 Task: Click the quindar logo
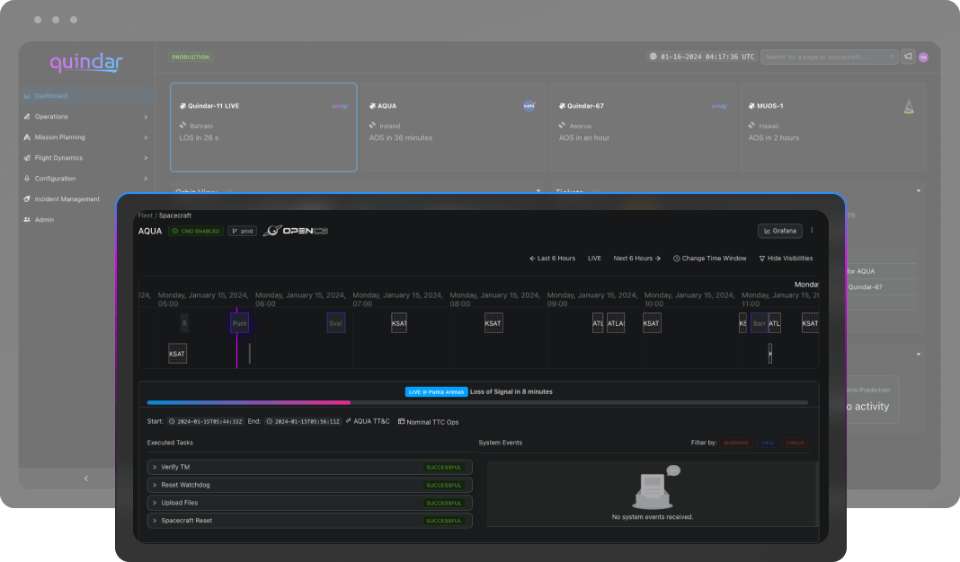86,62
